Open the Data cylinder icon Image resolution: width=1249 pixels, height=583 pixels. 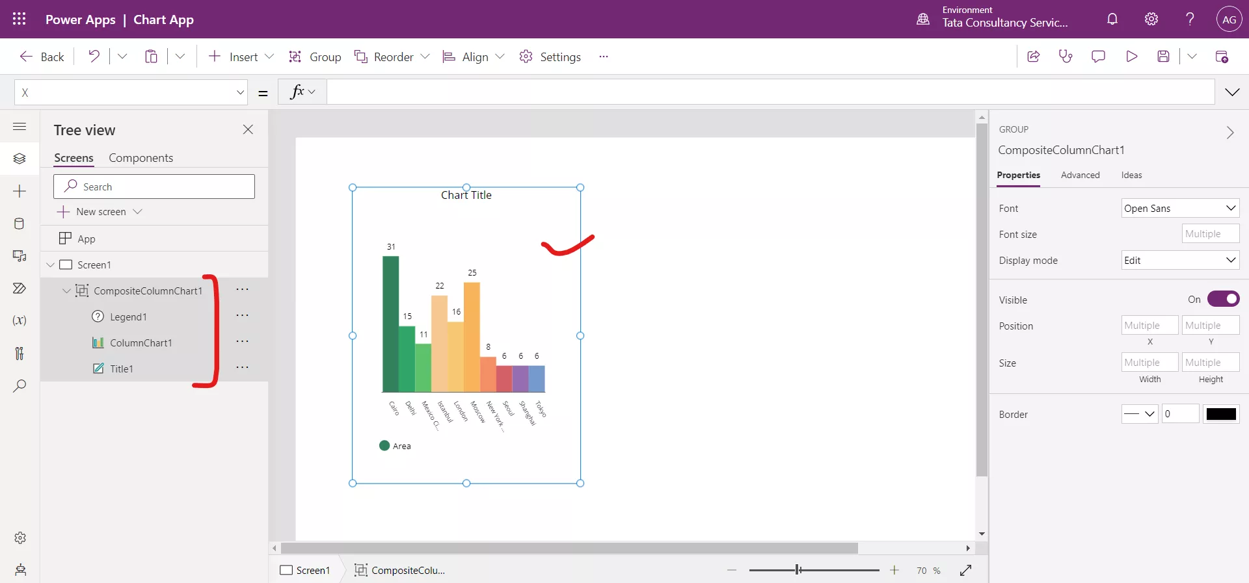(20, 224)
